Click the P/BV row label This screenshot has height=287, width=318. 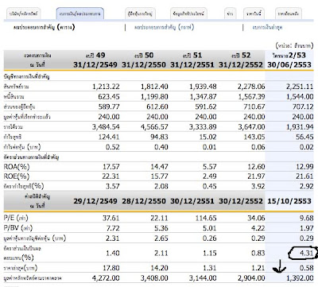pos(17,228)
